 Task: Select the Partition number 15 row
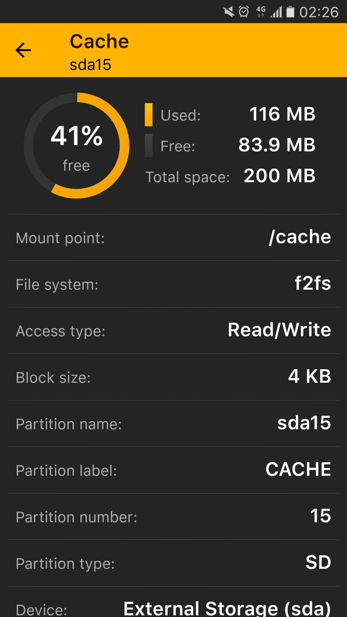pos(173,517)
